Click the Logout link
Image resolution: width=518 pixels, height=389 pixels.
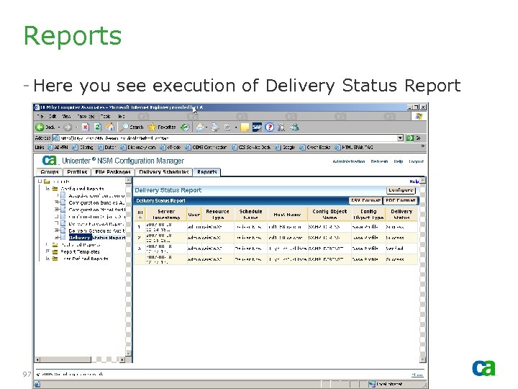417,161
